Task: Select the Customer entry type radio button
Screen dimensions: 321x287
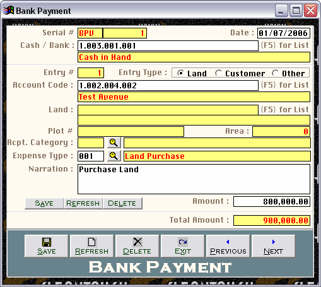Action: [218, 73]
